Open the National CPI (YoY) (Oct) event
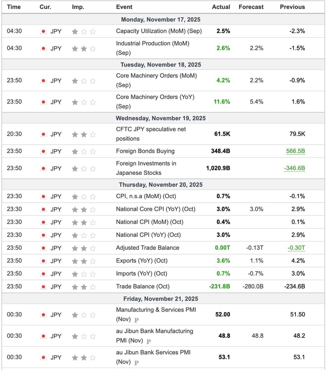Screen dimensions: 326x370 point(148,235)
